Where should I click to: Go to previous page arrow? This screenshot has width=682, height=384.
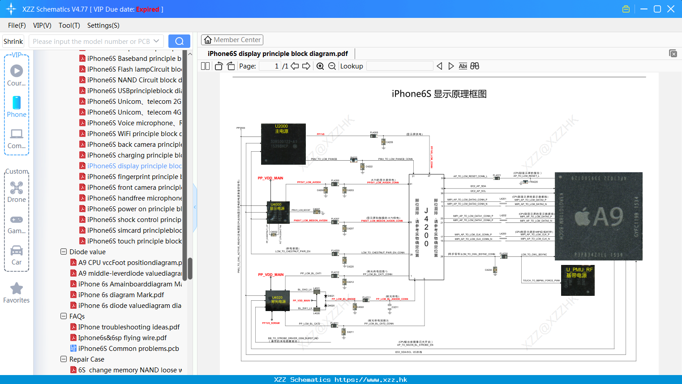coord(295,66)
